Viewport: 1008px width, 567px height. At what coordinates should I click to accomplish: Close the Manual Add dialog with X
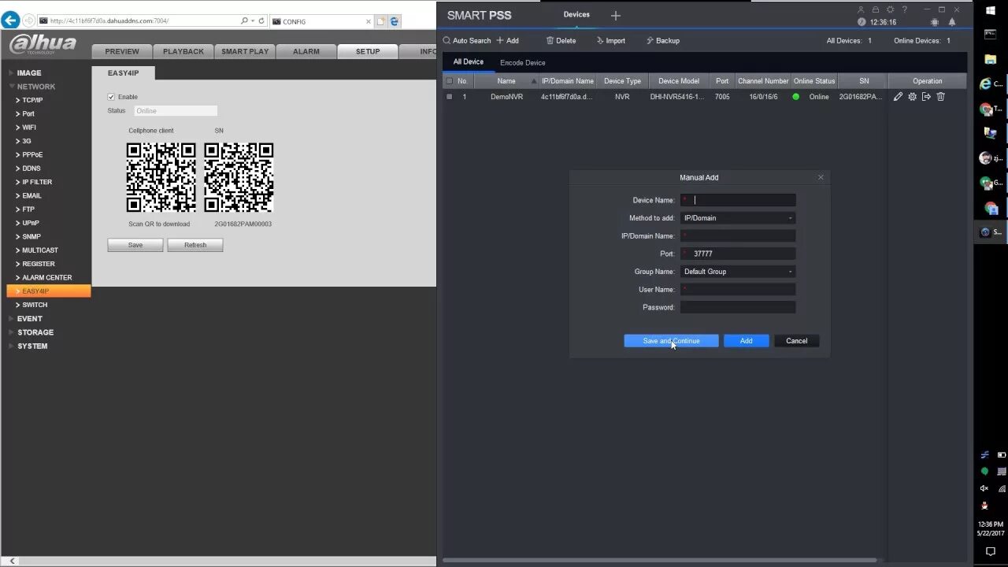(821, 177)
